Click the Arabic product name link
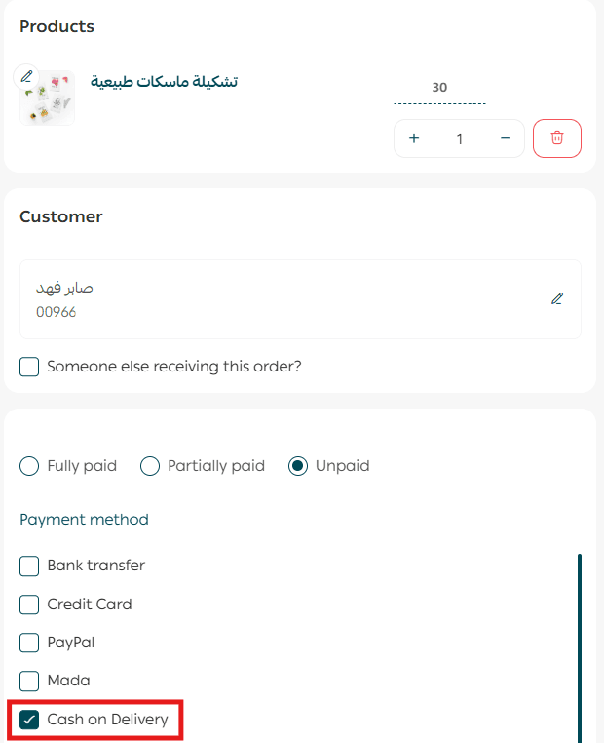The height and width of the screenshot is (743, 604). pyautogui.click(x=164, y=82)
